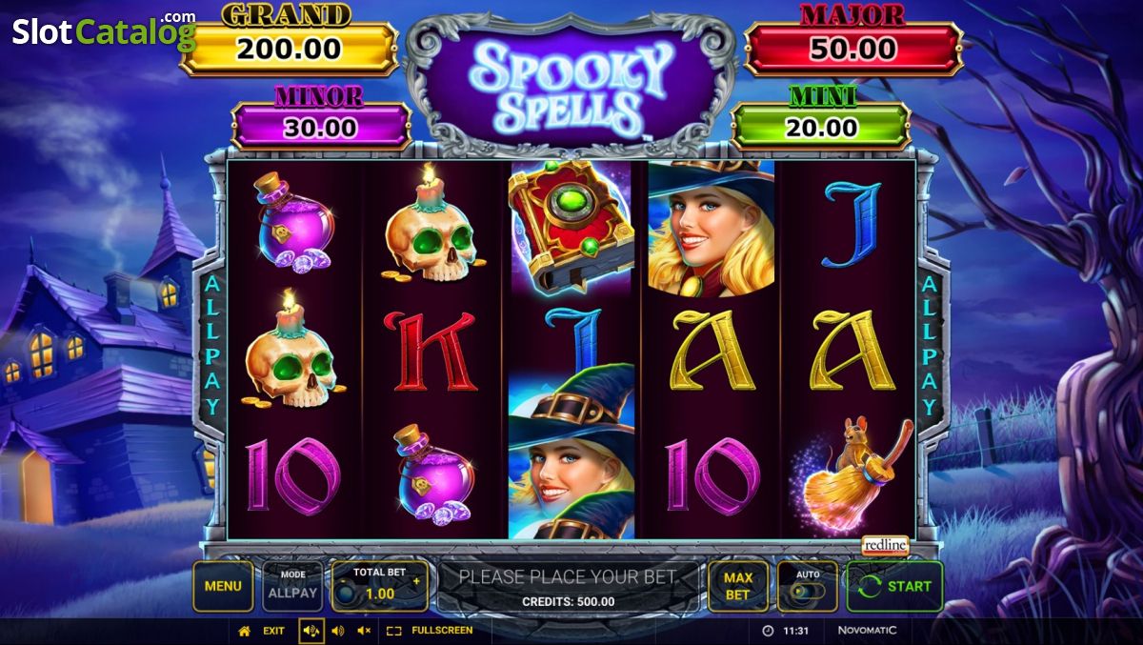Mute sound with crossed speaker icon

363,631
